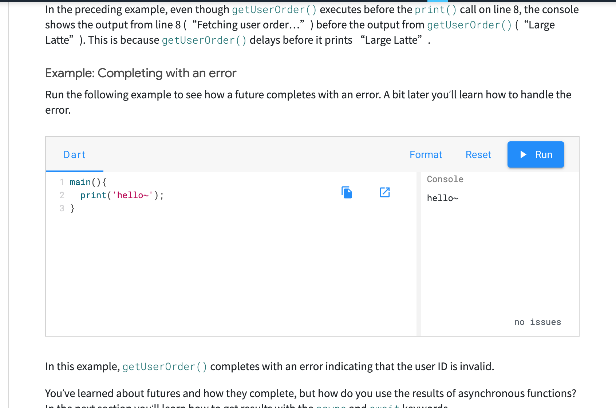Click the hello~ console output
Screen dimensions: 616x408
point(442,198)
